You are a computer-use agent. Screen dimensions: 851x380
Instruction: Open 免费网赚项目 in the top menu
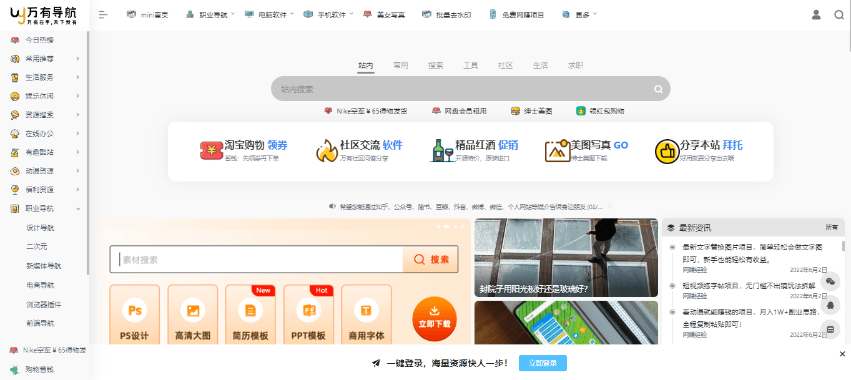coord(516,14)
